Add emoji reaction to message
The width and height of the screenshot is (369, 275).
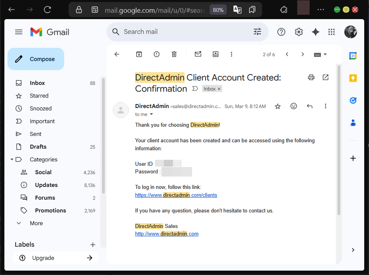point(293,106)
